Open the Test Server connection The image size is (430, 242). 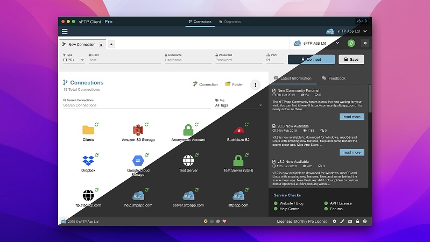188,163
